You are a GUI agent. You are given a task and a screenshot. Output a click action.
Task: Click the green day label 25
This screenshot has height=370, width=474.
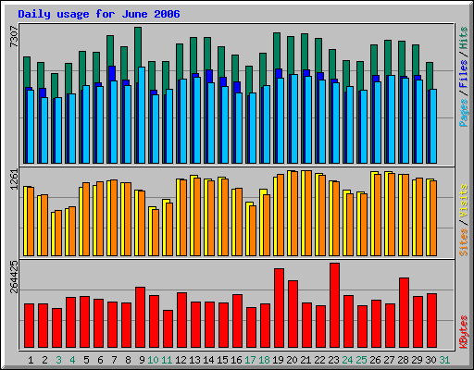click(361, 360)
